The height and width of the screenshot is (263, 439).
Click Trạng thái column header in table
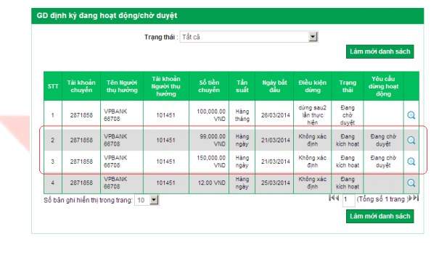[347, 86]
